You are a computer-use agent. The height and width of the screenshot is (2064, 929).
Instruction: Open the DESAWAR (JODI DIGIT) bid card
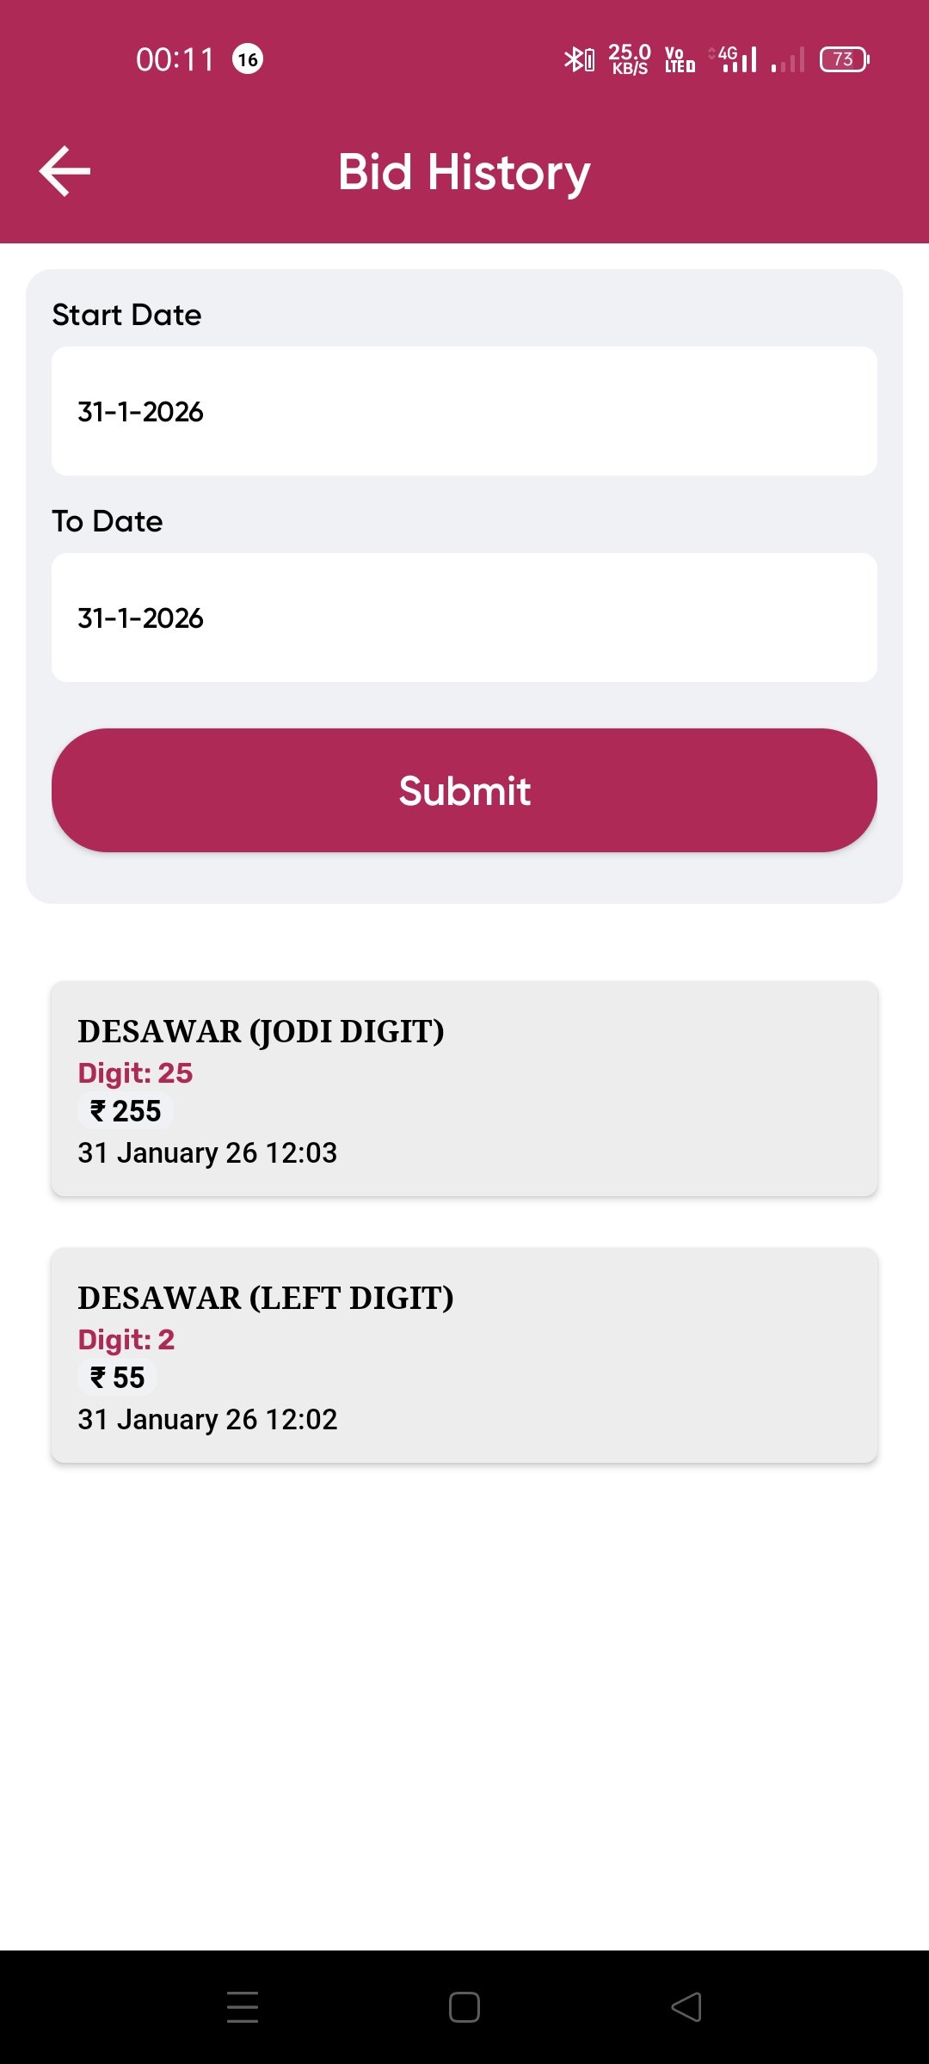[x=464, y=1088]
